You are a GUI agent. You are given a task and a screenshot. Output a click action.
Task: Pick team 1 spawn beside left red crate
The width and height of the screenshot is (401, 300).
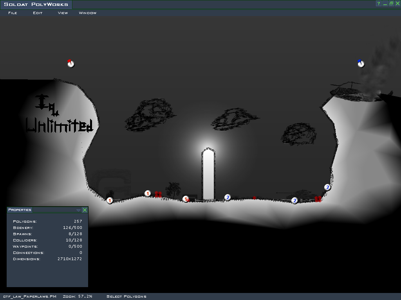(x=148, y=193)
